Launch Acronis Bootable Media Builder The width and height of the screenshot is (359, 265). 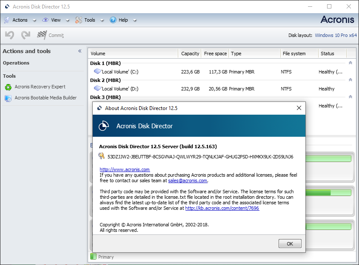pos(46,98)
